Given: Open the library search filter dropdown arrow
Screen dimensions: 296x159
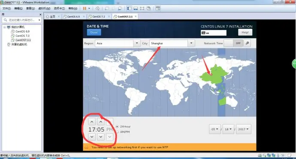Looking at the screenshot, I should [x=39, y=20].
